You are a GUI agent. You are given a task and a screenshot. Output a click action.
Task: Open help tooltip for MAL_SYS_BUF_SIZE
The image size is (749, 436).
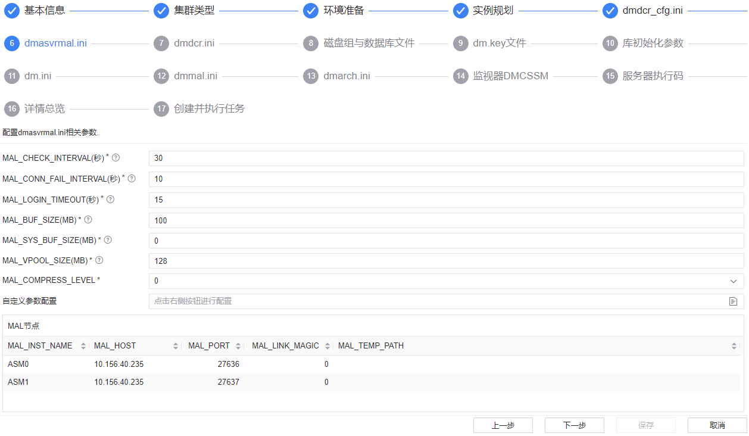tap(108, 240)
